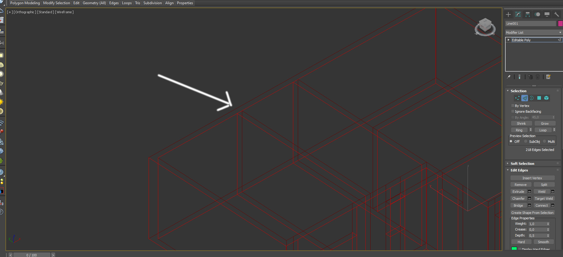Screen dimensions: 563x257
Task: Click the magenta object color swatch
Action: pyautogui.click(x=560, y=24)
